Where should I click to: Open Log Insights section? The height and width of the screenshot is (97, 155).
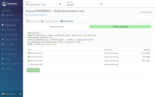(x=10, y=44)
